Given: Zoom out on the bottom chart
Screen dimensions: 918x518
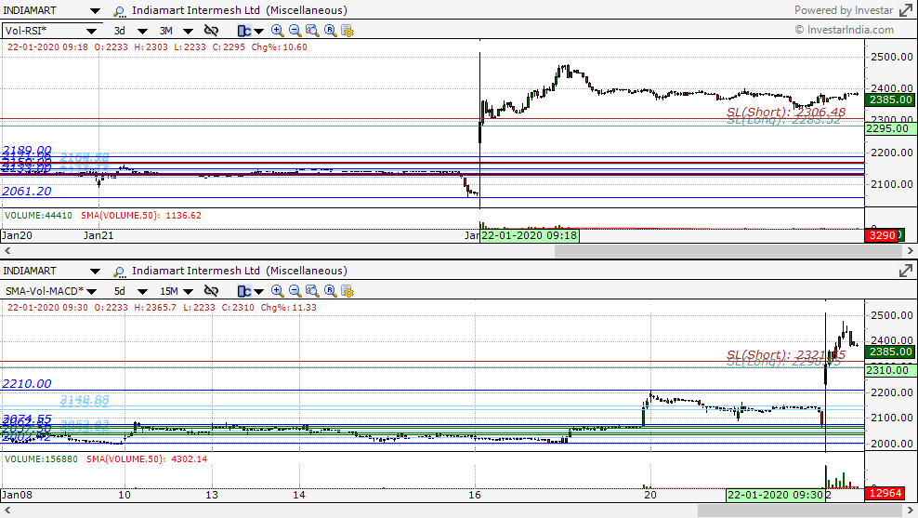Looking at the screenshot, I should (295, 291).
